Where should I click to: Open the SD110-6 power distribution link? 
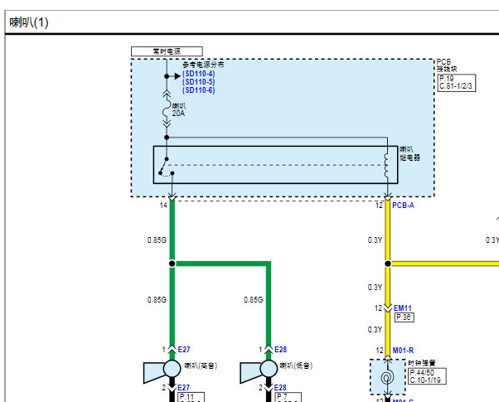coord(199,90)
